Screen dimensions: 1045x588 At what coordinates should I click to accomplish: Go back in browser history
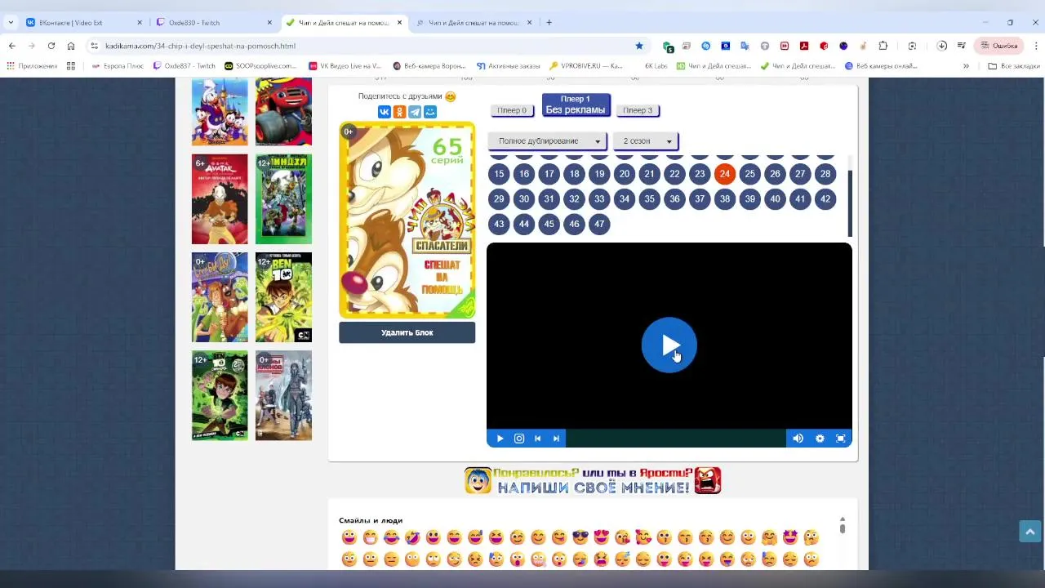coord(12,46)
